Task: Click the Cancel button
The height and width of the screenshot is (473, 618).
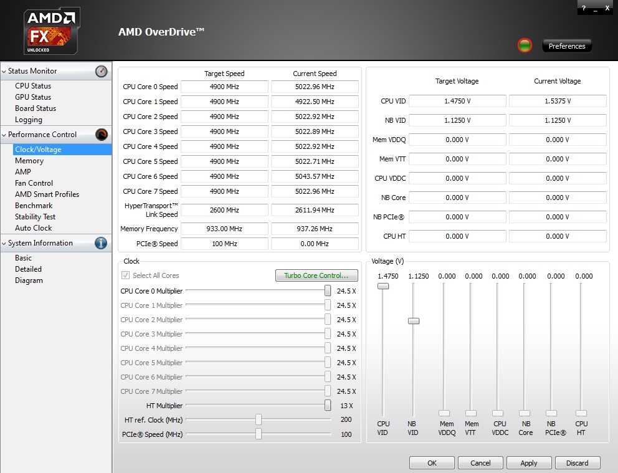Action: (480, 463)
